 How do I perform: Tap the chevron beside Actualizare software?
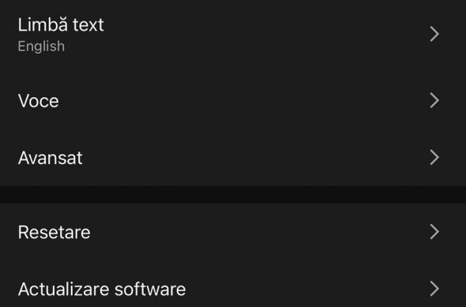(434, 289)
